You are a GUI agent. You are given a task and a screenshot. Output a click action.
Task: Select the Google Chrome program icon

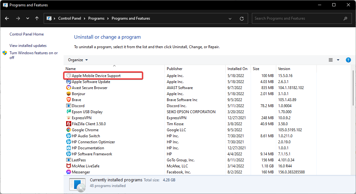point(69,130)
